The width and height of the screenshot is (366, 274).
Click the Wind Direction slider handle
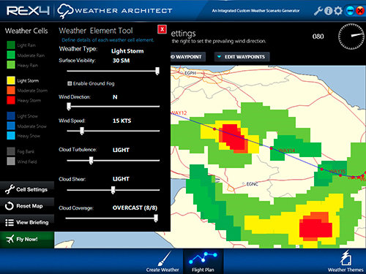69,107
